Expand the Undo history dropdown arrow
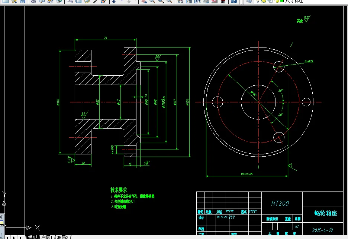The image size is (348, 239). pyautogui.click(x=122, y=1)
